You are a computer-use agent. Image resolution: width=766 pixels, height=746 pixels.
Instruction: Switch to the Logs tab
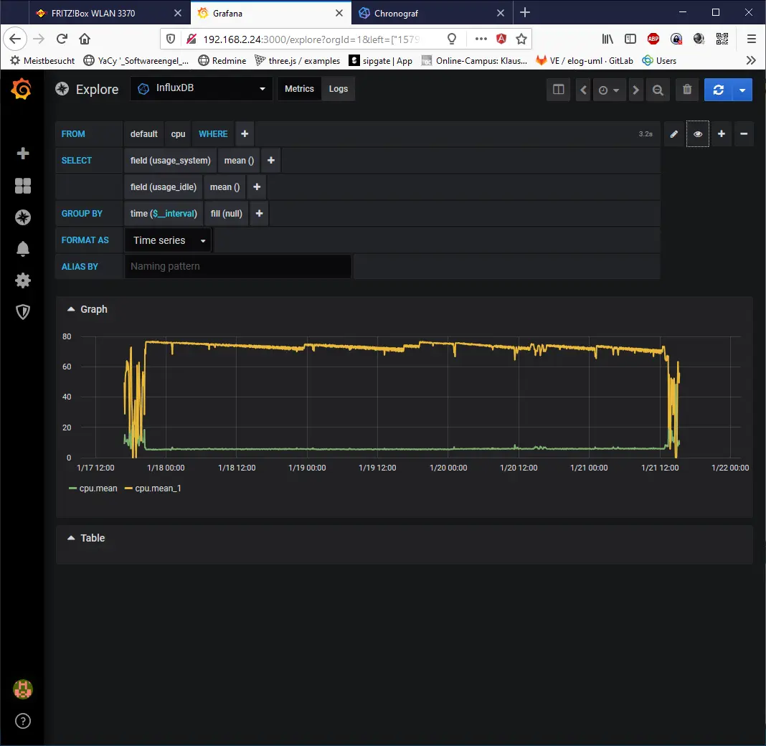(x=338, y=88)
